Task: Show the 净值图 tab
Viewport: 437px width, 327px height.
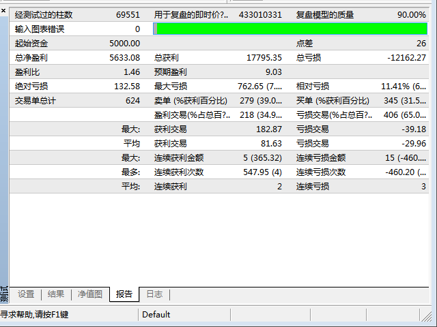Action: coord(89,294)
